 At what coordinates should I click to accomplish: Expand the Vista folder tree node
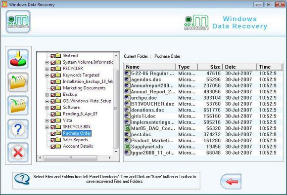47,120
